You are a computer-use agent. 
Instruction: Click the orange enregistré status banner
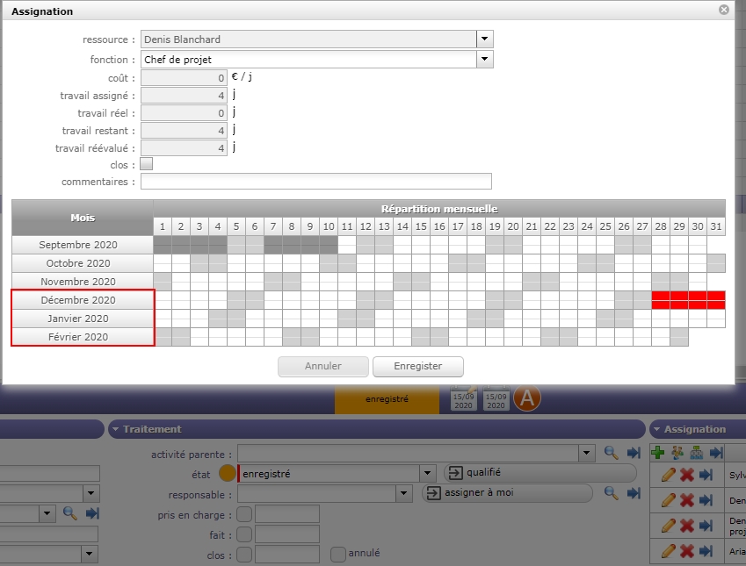387,399
